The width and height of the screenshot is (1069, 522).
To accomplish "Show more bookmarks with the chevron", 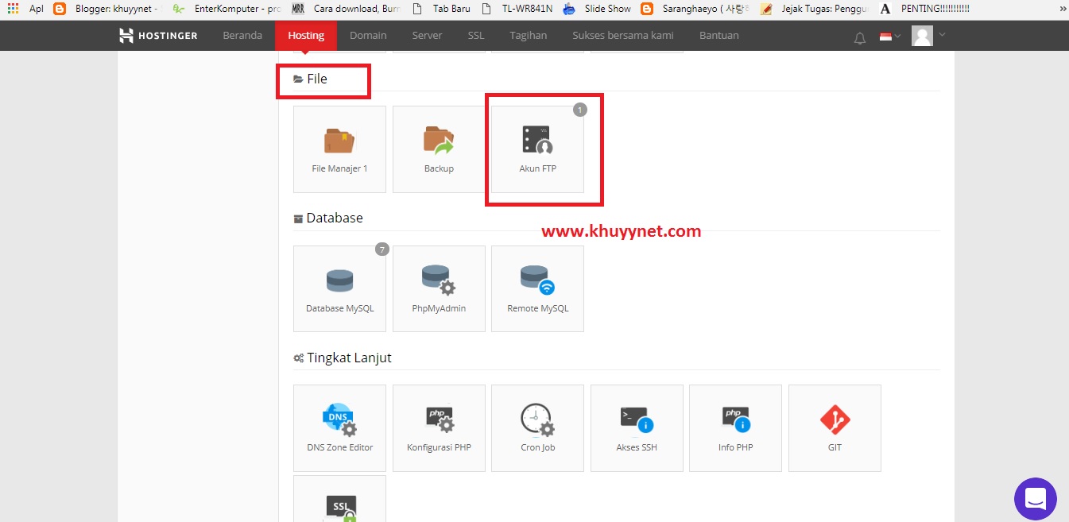I will coord(1062,9).
